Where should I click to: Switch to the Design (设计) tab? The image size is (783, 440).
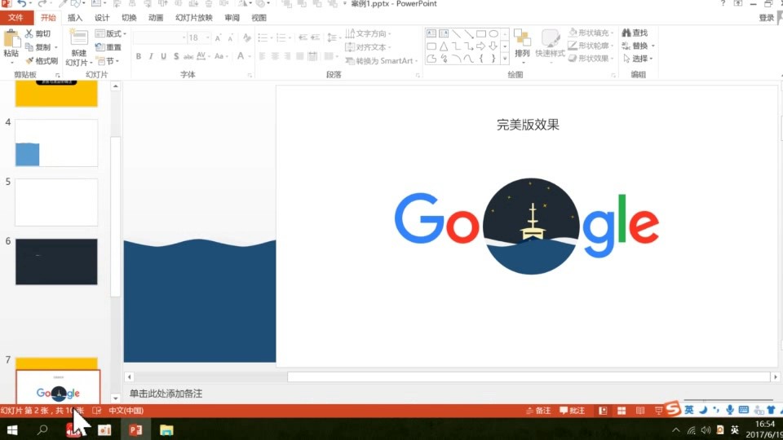(x=102, y=17)
